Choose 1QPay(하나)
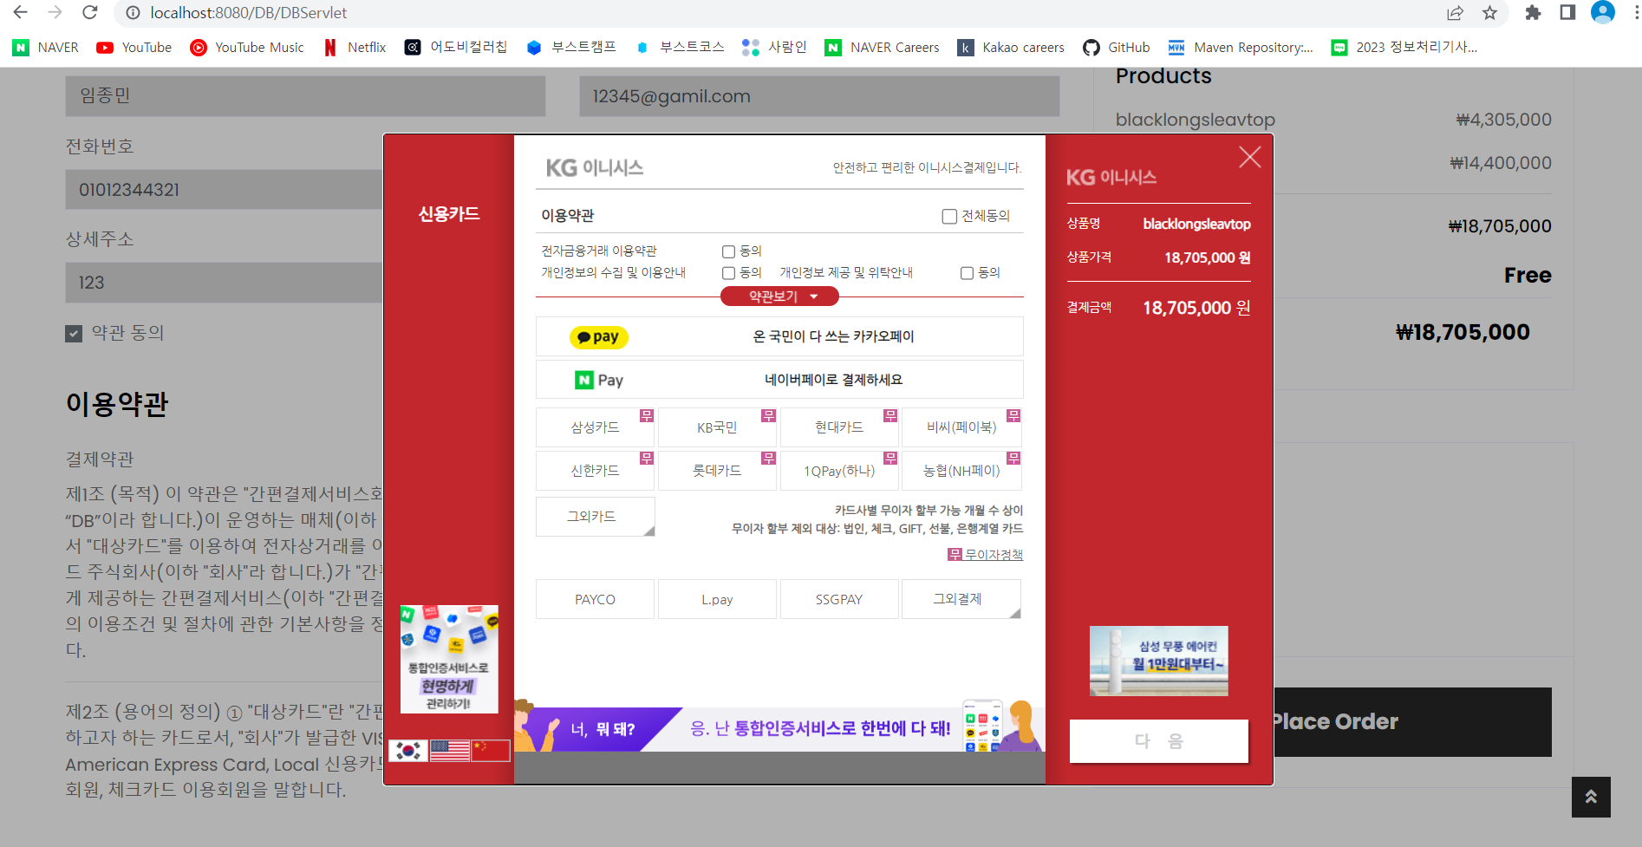Screen dimensions: 1642x847 click(839, 471)
